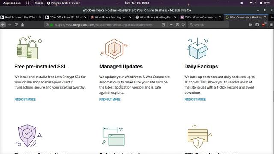This screenshot has height=154, width=274.
Task: Select the active WooCommerce Hosting tab
Action: 246,17
